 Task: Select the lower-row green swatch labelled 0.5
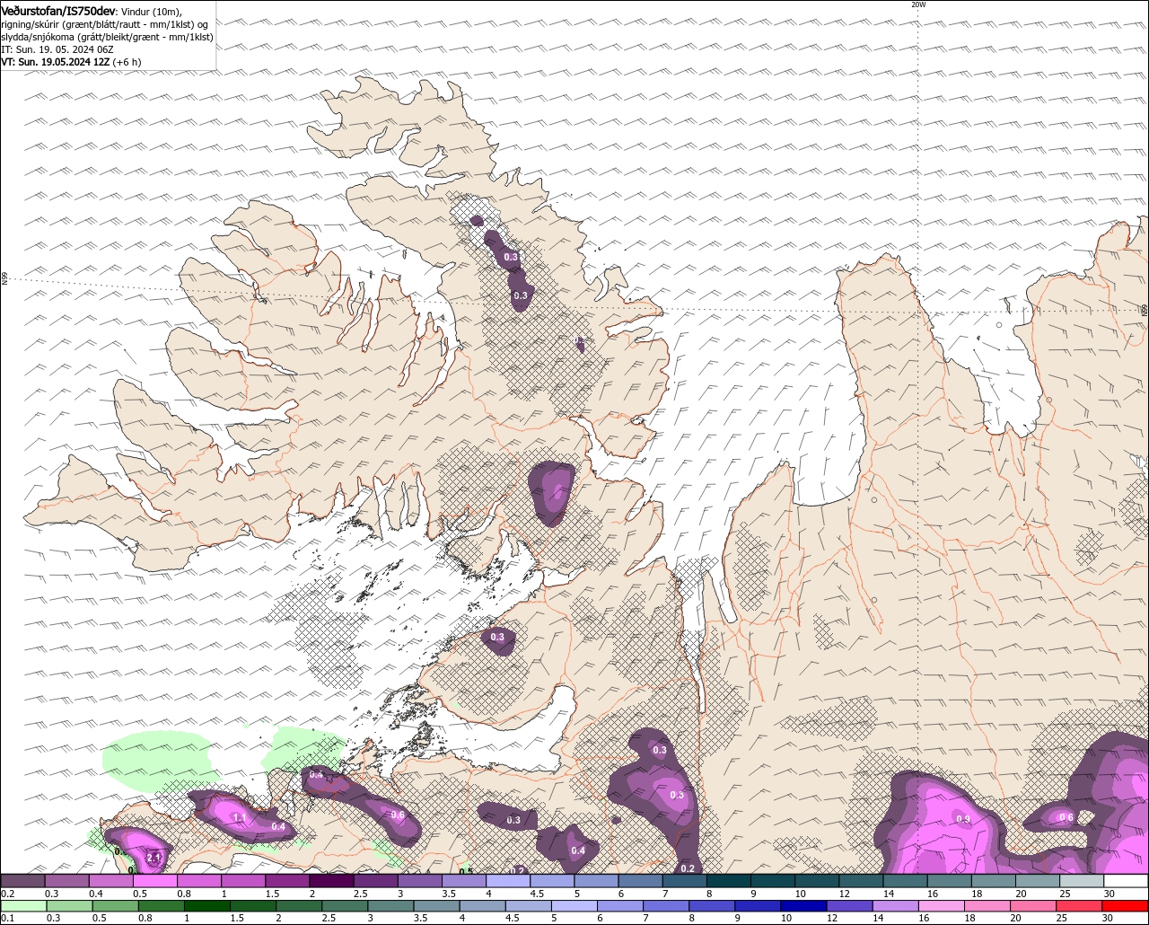pos(115,906)
